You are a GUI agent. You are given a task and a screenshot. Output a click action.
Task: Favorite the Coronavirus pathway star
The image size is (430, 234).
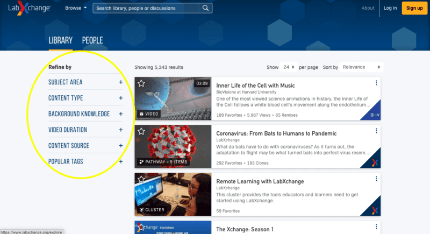click(x=141, y=131)
